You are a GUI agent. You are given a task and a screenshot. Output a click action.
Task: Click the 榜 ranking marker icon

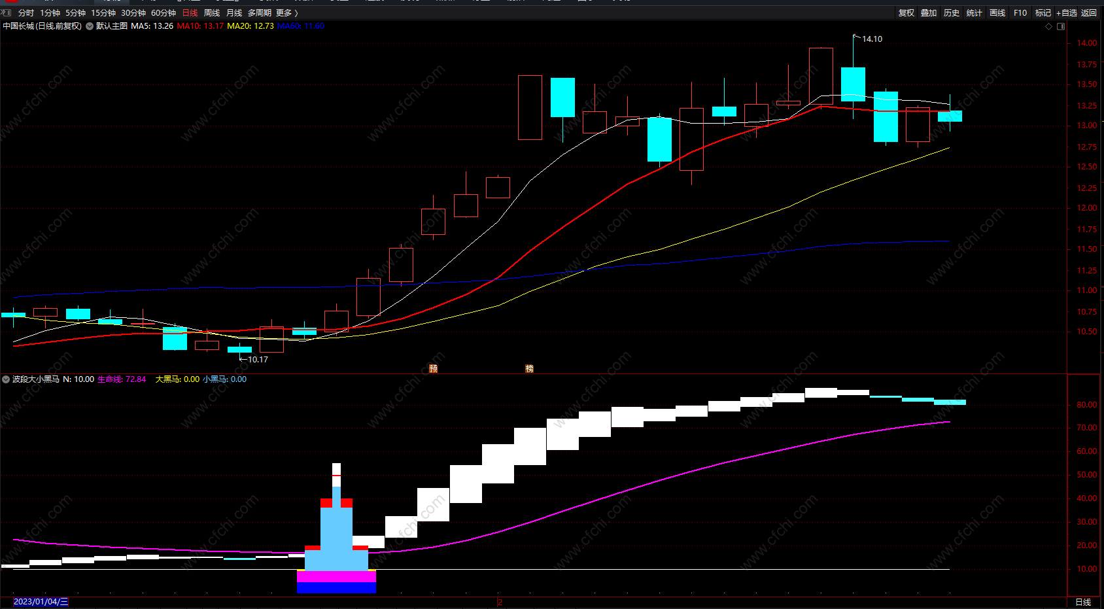coord(529,369)
